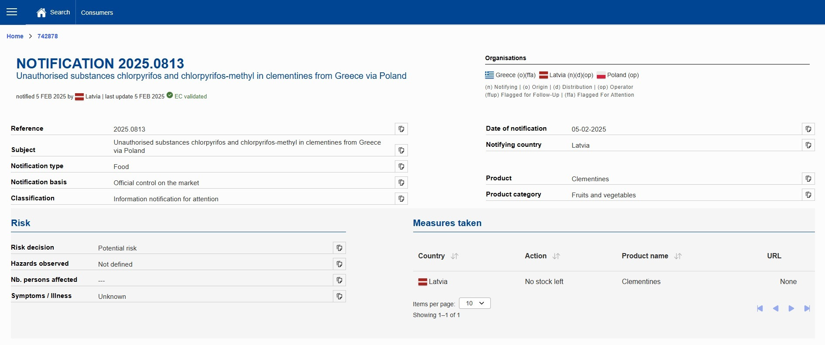This screenshot has width=825, height=345.
Task: Copy the Subject field text
Action: click(x=401, y=150)
